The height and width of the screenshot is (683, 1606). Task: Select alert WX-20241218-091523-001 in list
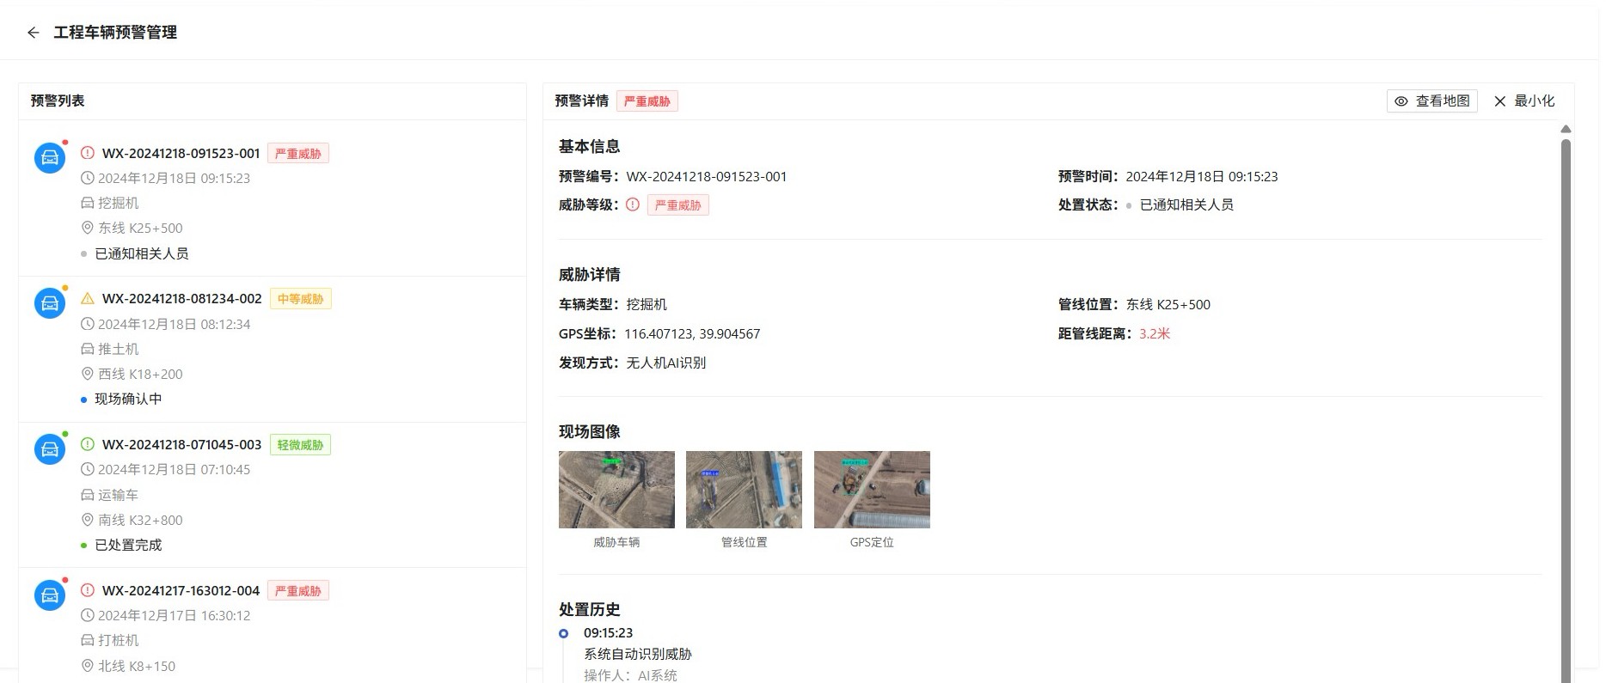click(273, 203)
